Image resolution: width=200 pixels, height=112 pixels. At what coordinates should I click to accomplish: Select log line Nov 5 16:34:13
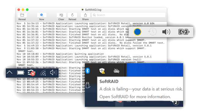pyautogui.click(x=85, y=23)
